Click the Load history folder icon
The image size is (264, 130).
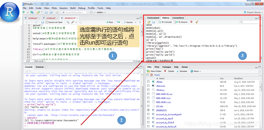tap(149, 22)
